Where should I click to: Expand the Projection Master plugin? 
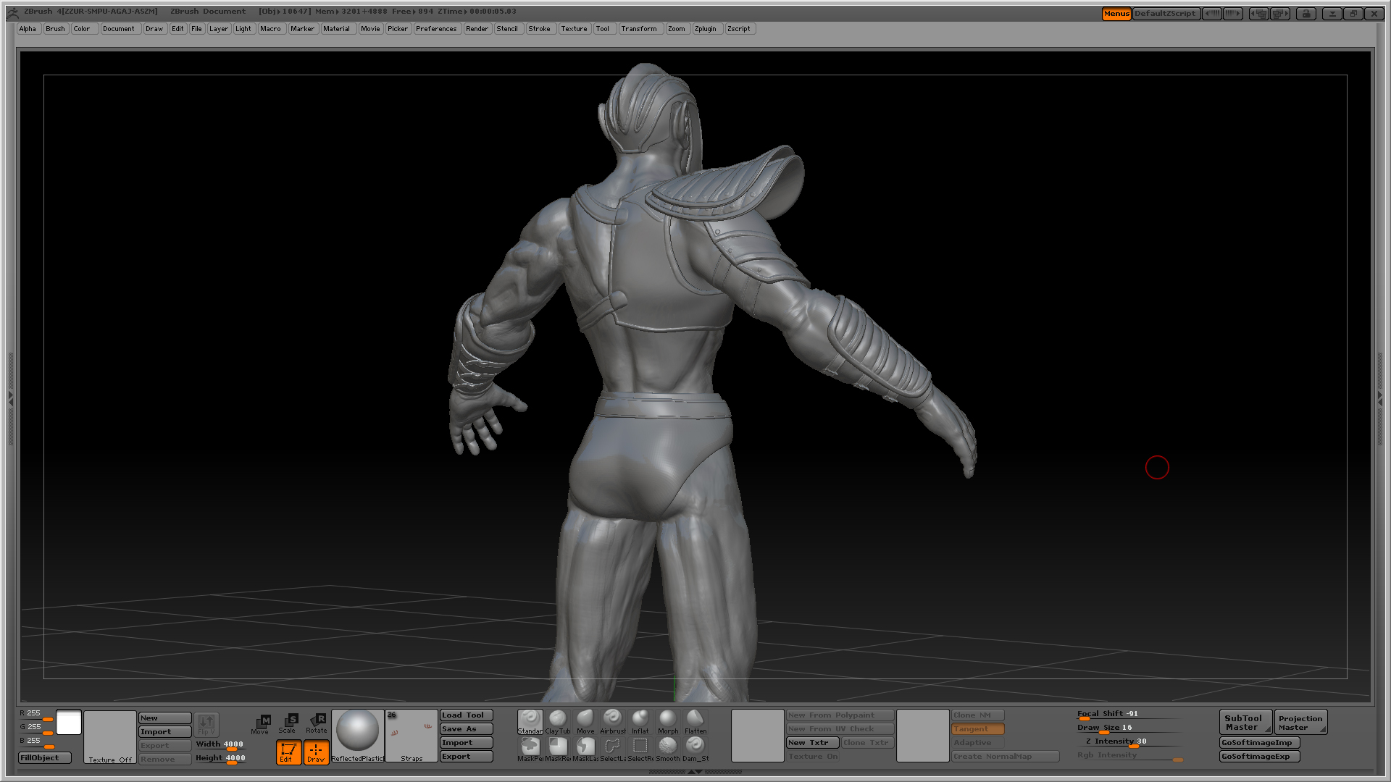pos(1300,723)
